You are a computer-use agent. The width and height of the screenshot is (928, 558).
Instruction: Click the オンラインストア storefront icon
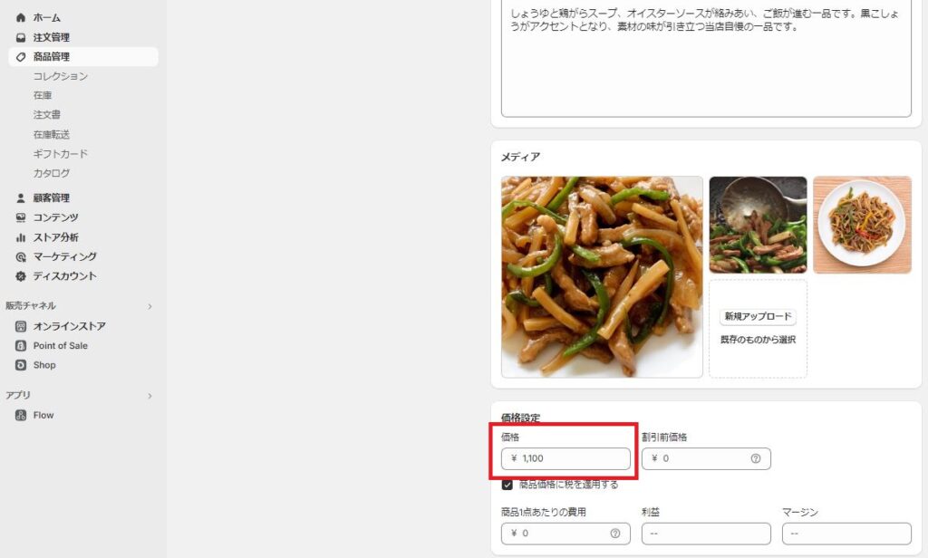pos(21,326)
